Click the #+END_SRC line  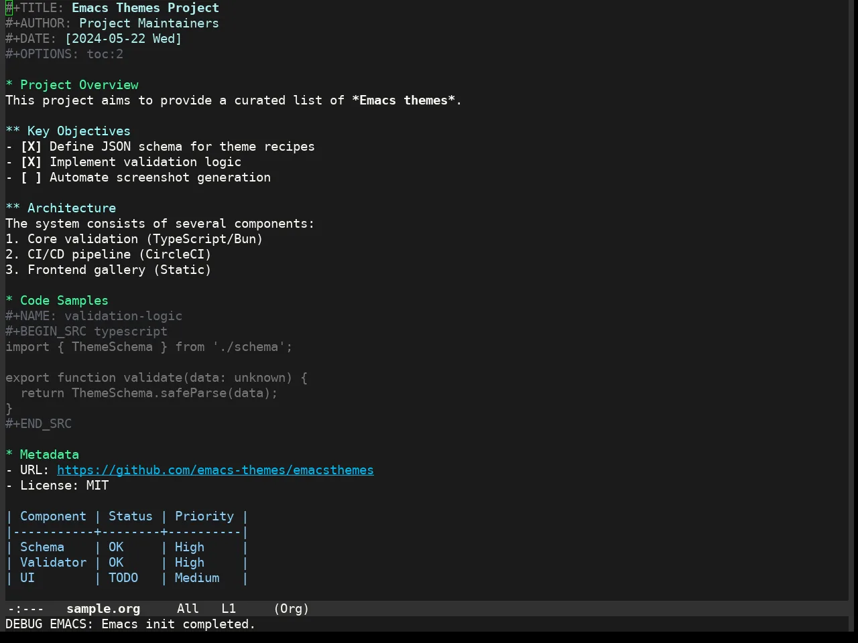click(x=38, y=424)
